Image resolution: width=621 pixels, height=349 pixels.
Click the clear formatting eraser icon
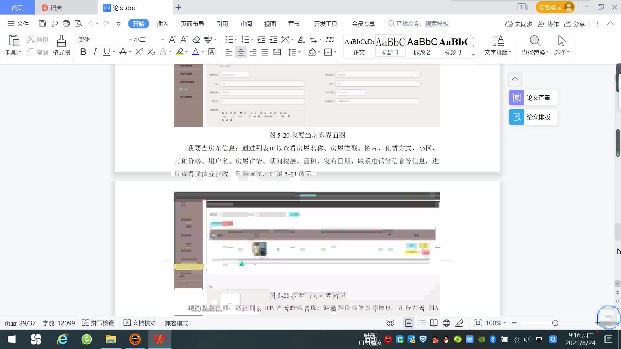pyautogui.click(x=196, y=39)
